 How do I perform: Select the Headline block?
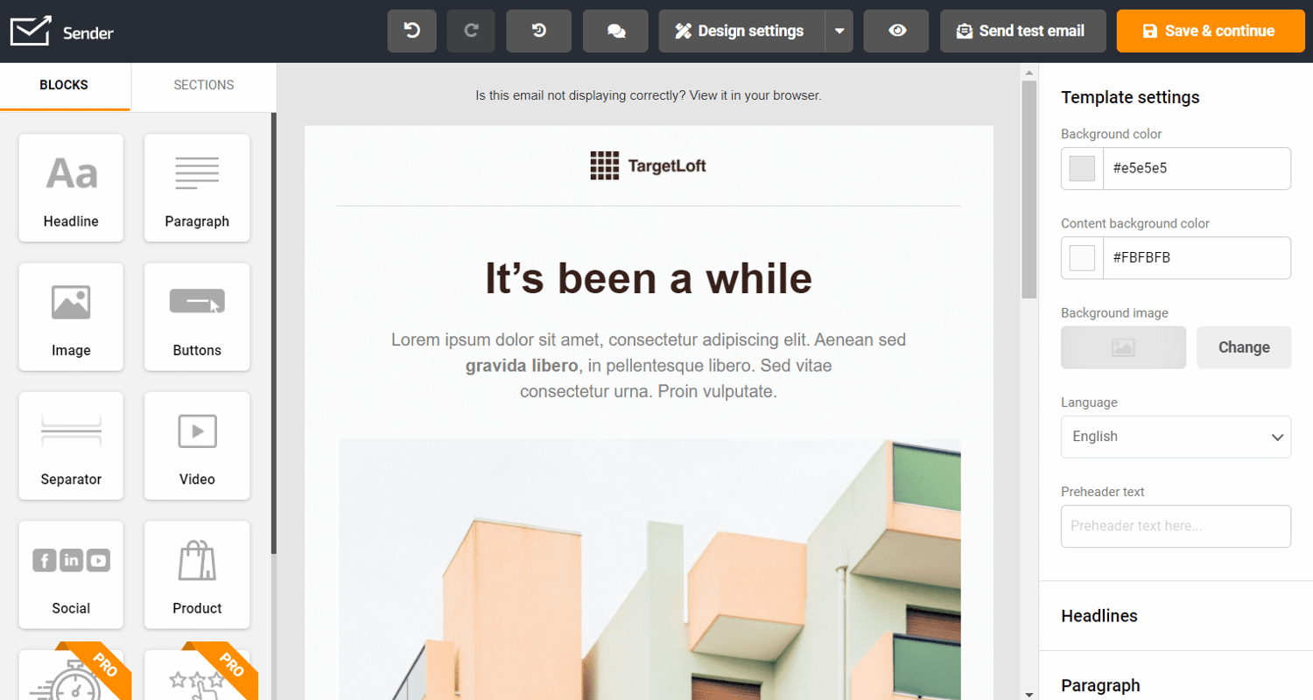click(x=71, y=187)
